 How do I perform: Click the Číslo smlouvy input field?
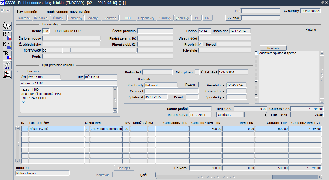click(72, 38)
